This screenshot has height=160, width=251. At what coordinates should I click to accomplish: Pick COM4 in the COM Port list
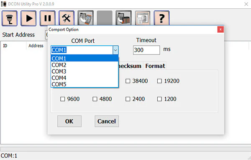(85, 78)
